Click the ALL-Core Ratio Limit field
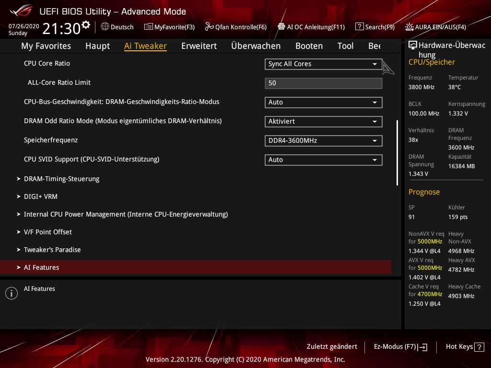 [x=324, y=83]
